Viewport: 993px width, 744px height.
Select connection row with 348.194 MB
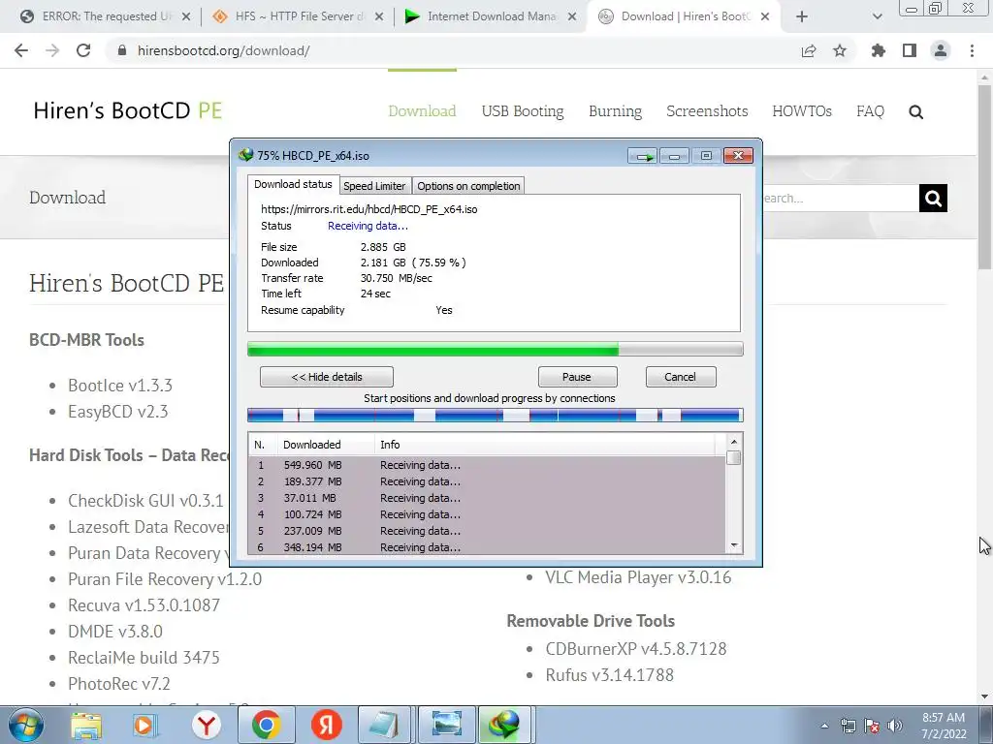pos(487,547)
